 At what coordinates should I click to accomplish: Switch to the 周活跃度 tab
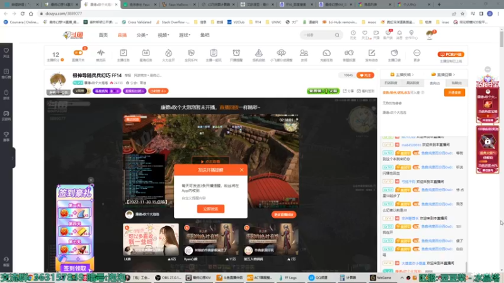(413, 83)
